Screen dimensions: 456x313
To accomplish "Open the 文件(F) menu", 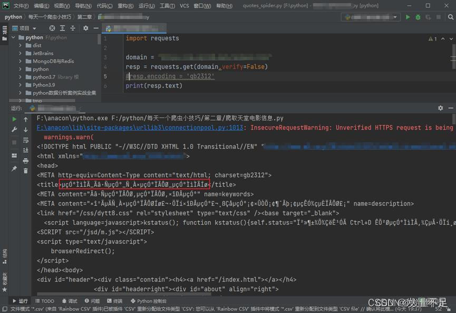I will click(21, 5).
